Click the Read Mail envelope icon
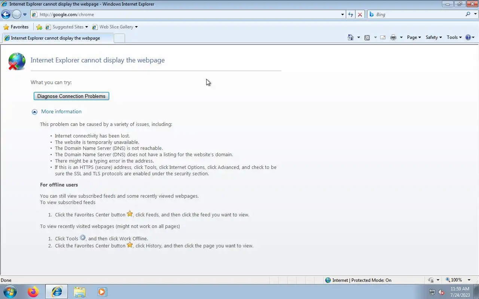The width and height of the screenshot is (479, 299). (382, 37)
